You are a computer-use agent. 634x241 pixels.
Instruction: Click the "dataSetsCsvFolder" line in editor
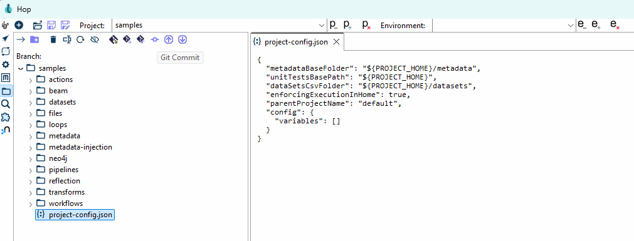click(x=371, y=86)
